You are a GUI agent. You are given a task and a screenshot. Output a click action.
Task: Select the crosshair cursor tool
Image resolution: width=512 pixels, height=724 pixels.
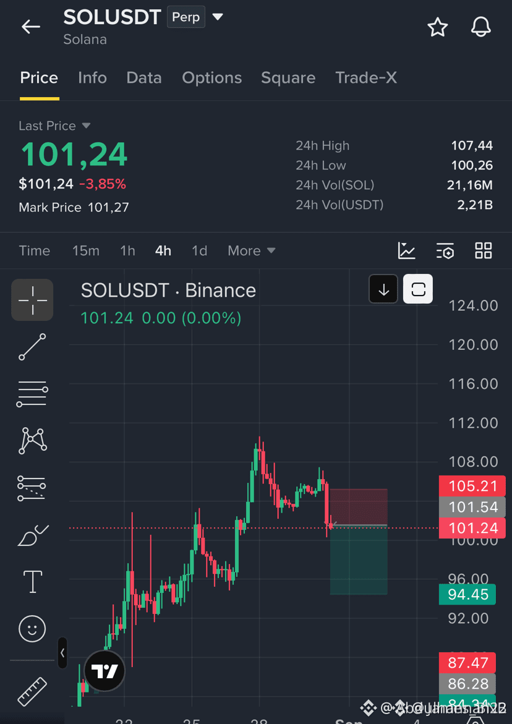coord(32,300)
